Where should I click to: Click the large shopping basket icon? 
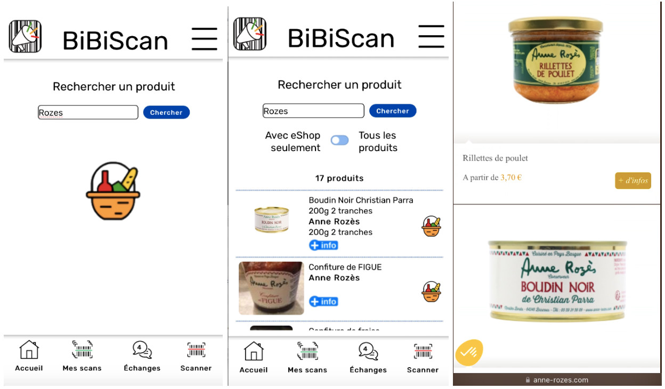(x=112, y=191)
